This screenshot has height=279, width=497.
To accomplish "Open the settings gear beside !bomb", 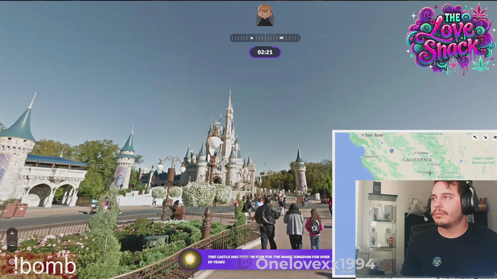I will pyautogui.click(x=12, y=262).
